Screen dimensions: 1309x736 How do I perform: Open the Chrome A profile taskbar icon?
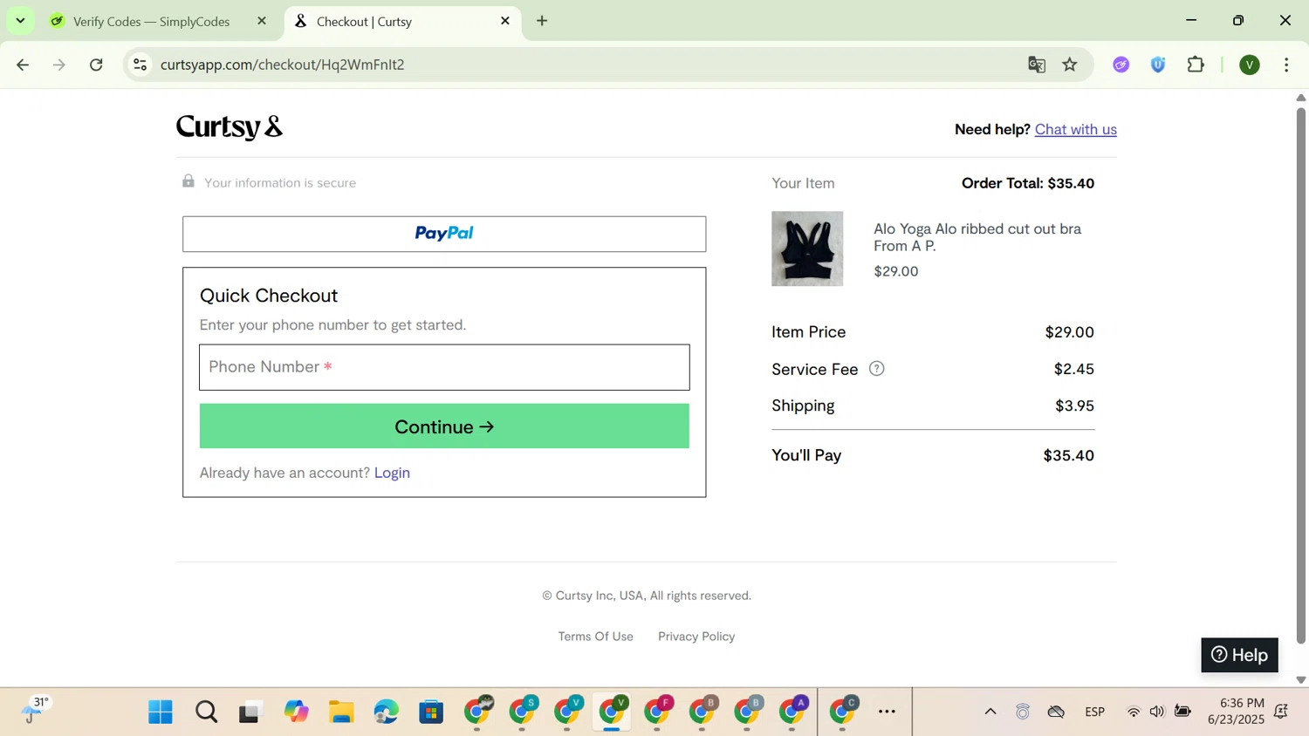tap(794, 712)
